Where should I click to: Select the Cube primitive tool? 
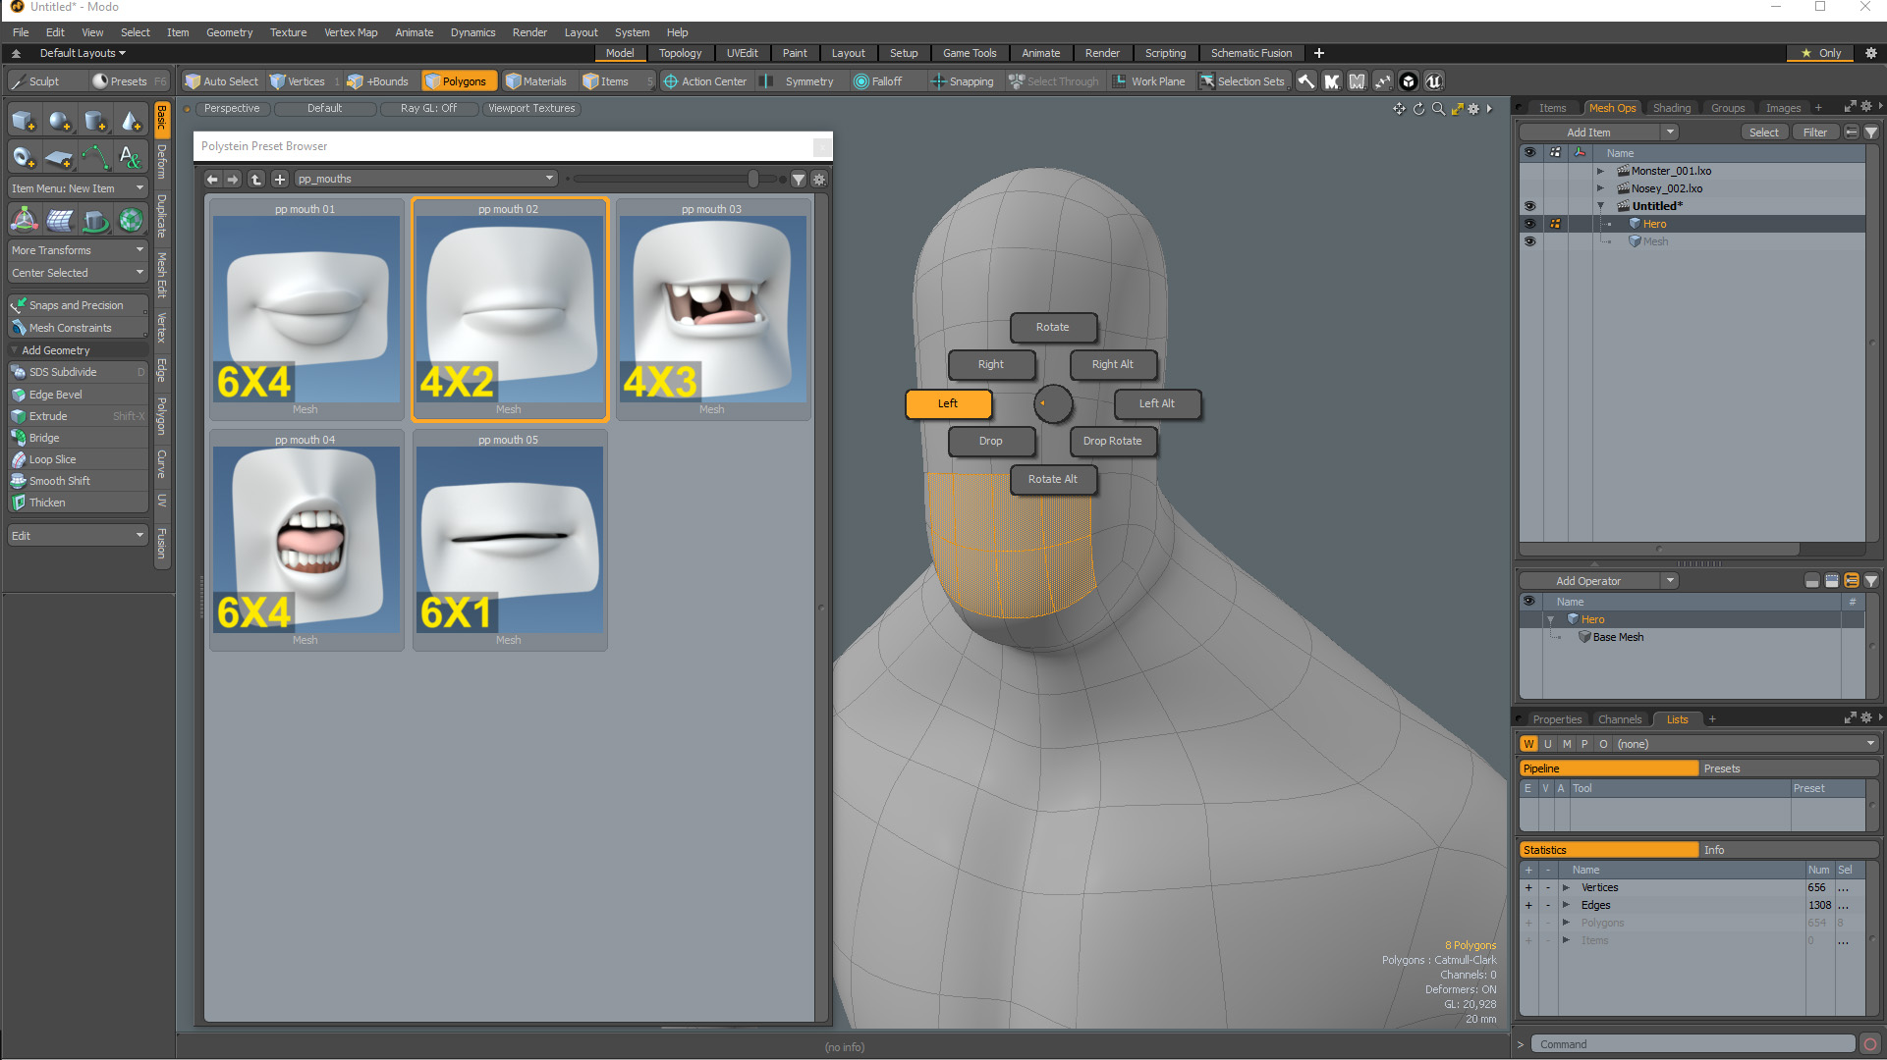[x=24, y=120]
